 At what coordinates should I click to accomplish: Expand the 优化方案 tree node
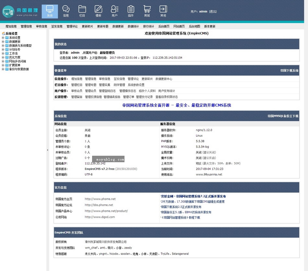[x=3, y=57]
